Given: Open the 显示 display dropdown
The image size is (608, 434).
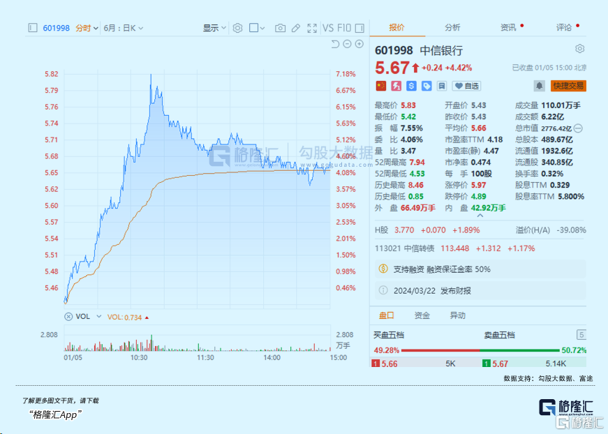Looking at the screenshot, I should tap(214, 28).
